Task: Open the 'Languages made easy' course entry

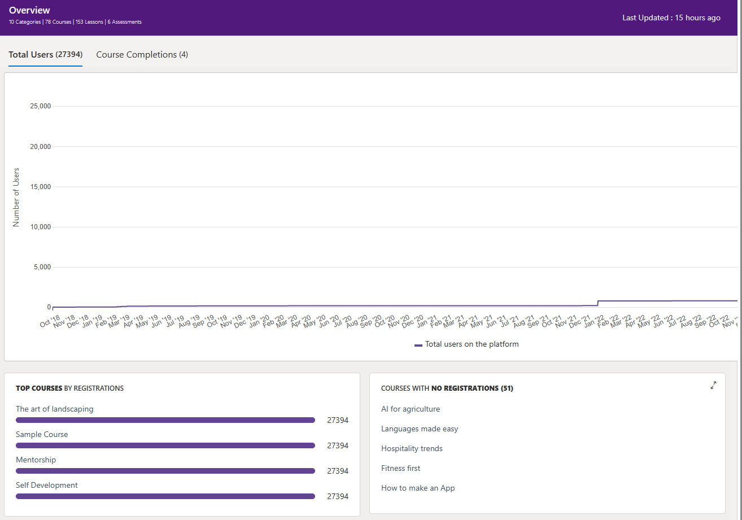Action: pyautogui.click(x=420, y=429)
